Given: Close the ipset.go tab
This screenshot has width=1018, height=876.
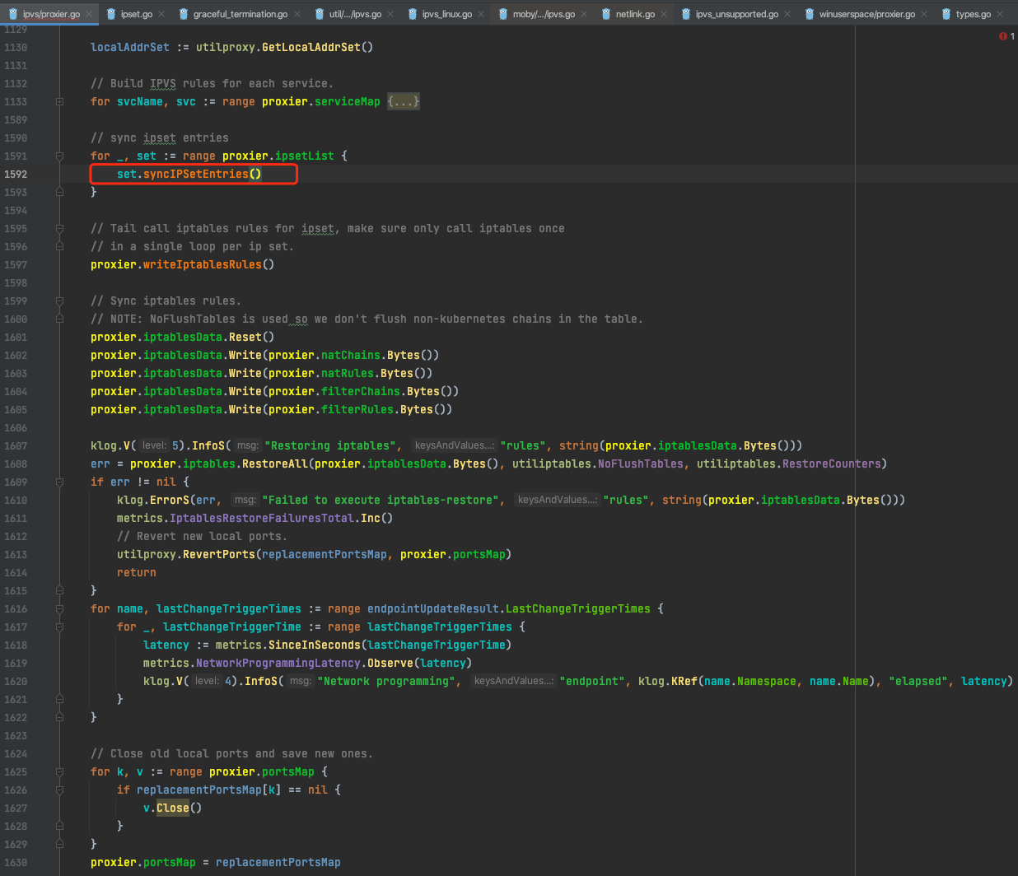Looking at the screenshot, I should (x=161, y=14).
